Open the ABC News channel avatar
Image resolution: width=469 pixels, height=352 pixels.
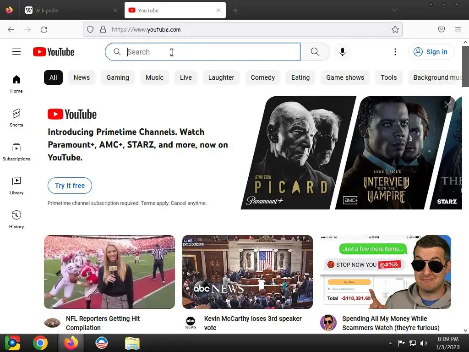[x=191, y=323]
